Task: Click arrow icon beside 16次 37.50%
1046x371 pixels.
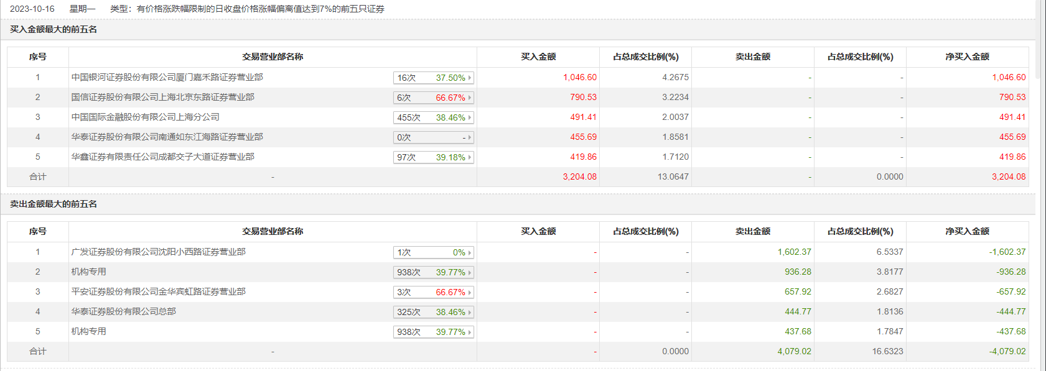Action: (x=470, y=78)
